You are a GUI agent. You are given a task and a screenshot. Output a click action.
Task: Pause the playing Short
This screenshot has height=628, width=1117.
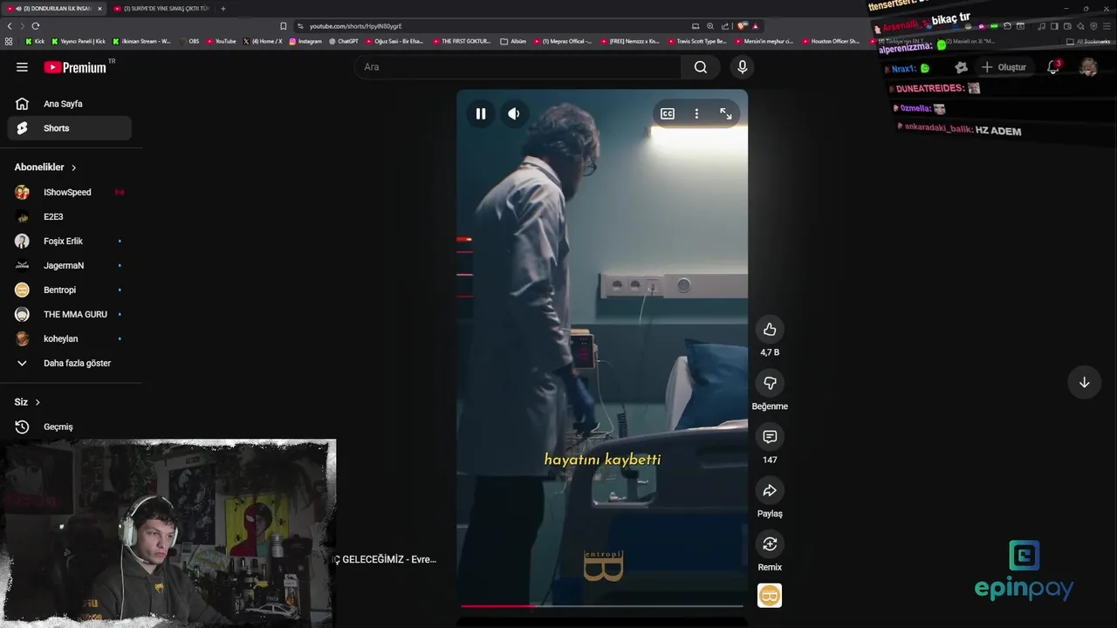481,113
